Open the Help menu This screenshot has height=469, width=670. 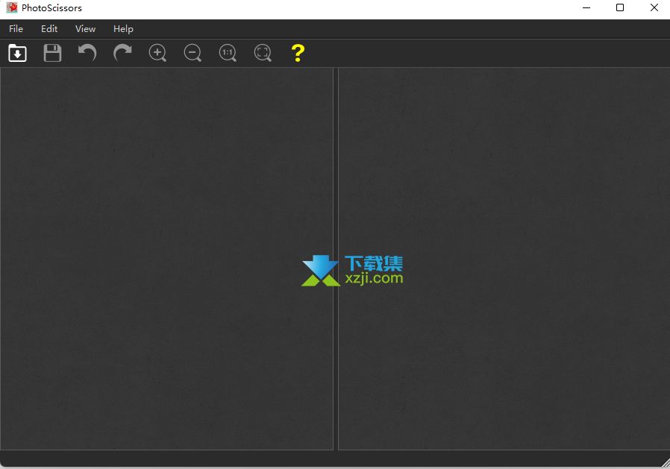123,28
